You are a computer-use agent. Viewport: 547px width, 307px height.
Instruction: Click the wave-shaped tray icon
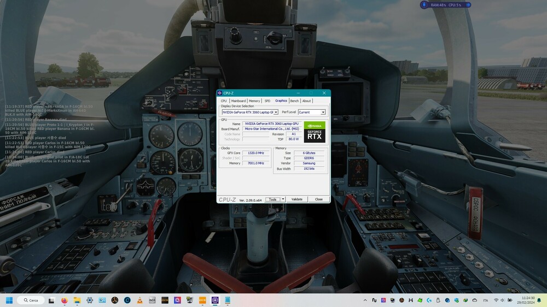click(x=374, y=300)
